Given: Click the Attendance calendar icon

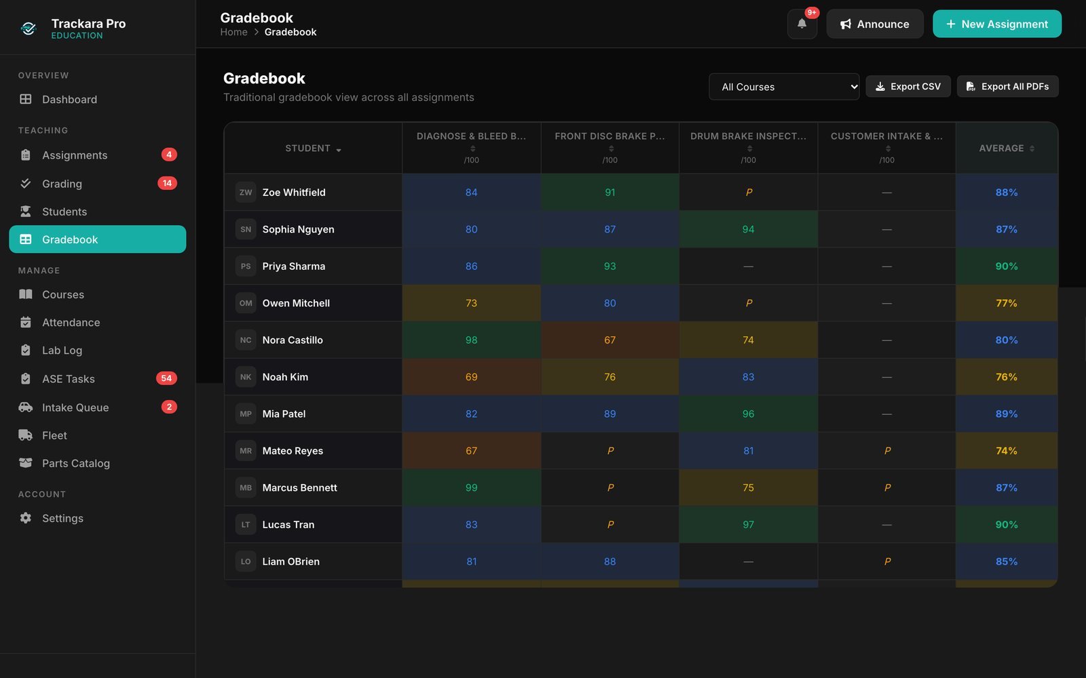Looking at the screenshot, I should (x=26, y=322).
